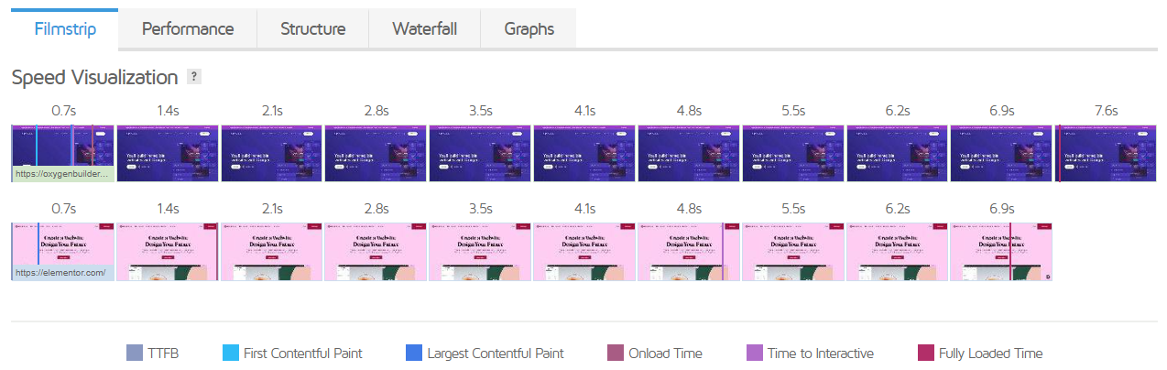The width and height of the screenshot is (1167, 370).
Task: Open the elementor 6.9s filmstrip frame
Action: [x=1001, y=251]
